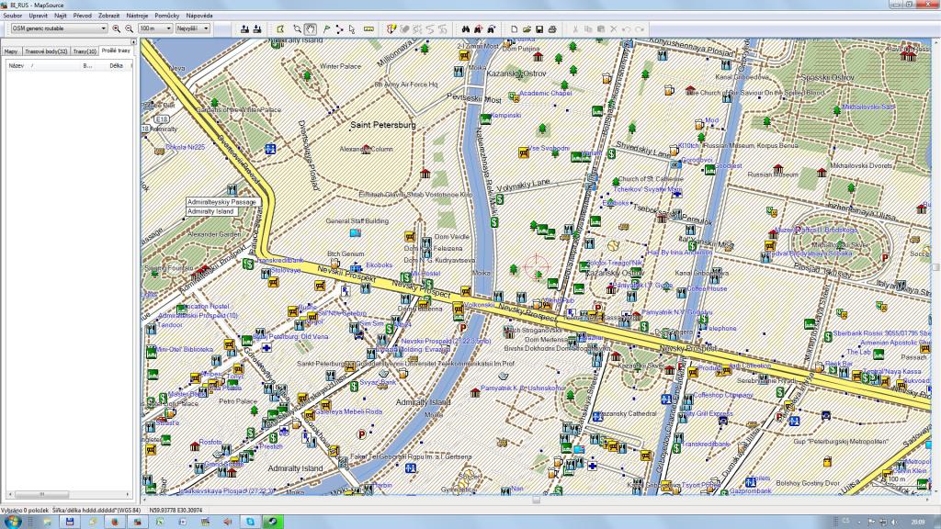Select the Map tool icon
The image size is (941, 529).
[280, 28]
